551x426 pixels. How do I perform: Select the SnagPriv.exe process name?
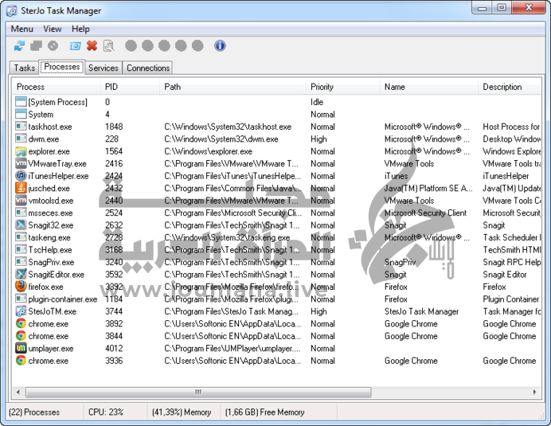click(51, 262)
